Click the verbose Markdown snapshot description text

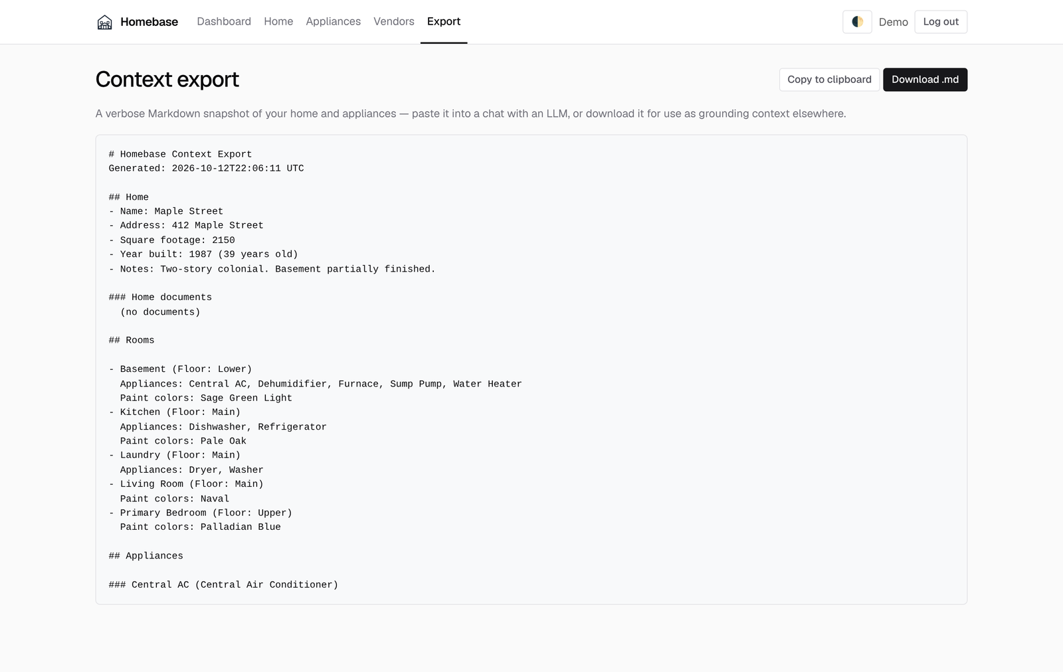coord(471,114)
